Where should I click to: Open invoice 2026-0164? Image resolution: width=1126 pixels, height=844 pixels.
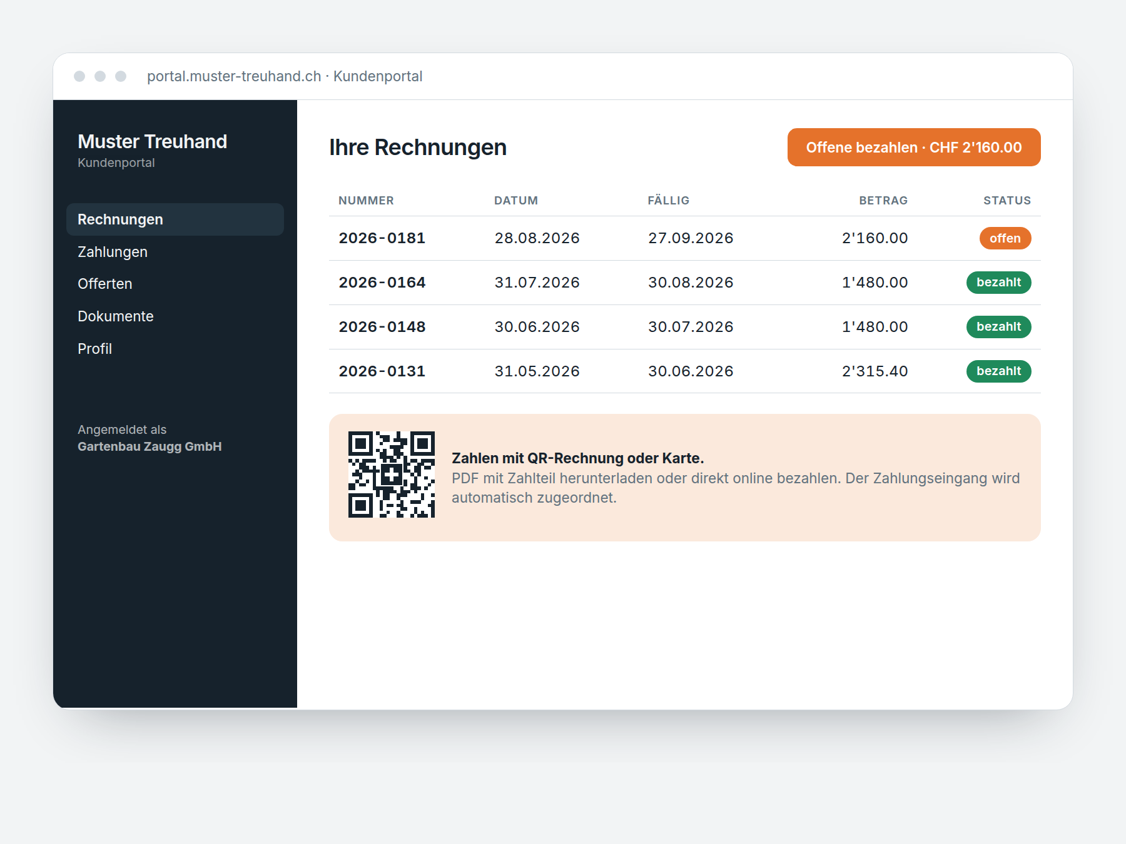[685, 283]
